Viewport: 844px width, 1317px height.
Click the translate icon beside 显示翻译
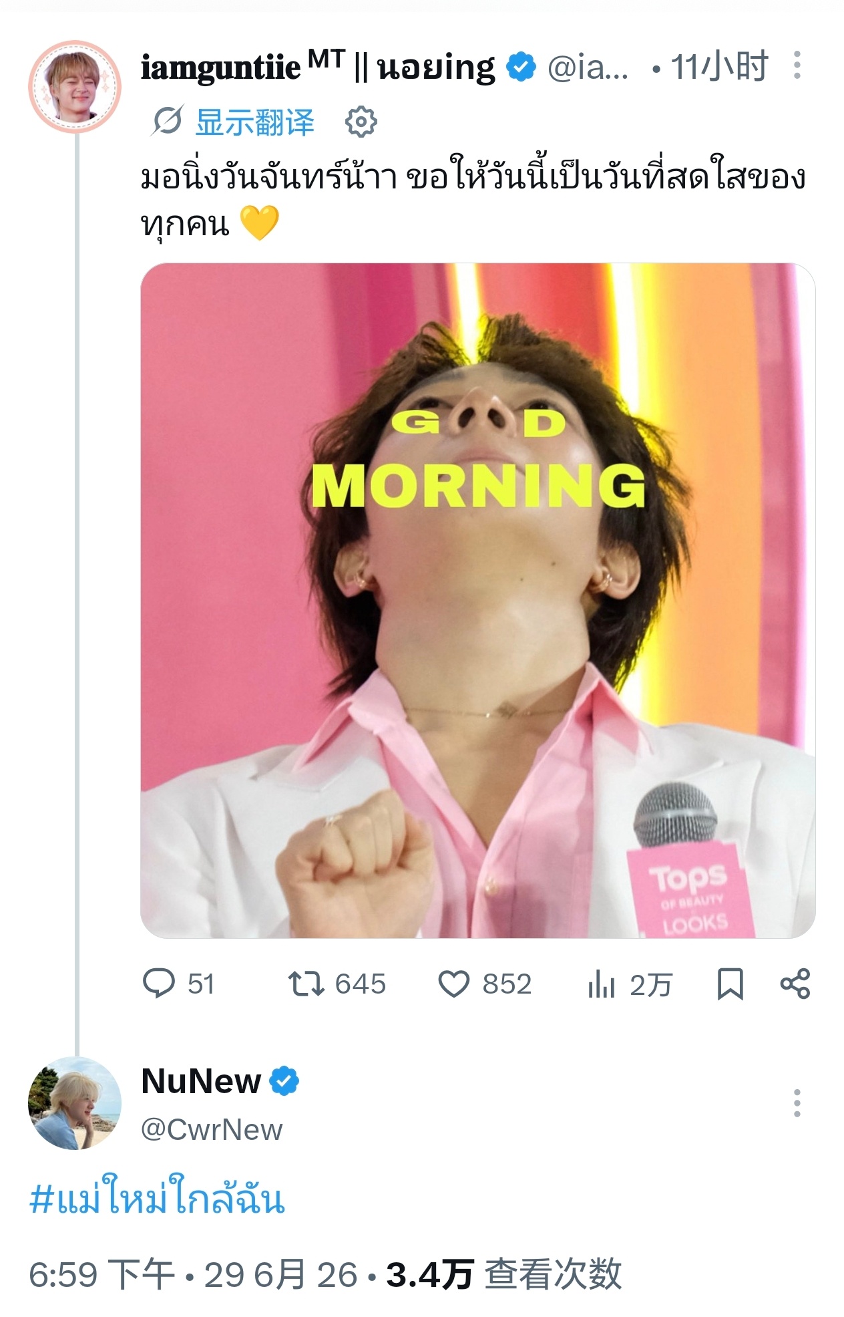click(166, 122)
